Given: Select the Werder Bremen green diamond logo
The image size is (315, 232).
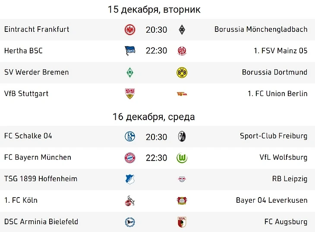Looking at the screenshot, I should click(130, 72).
